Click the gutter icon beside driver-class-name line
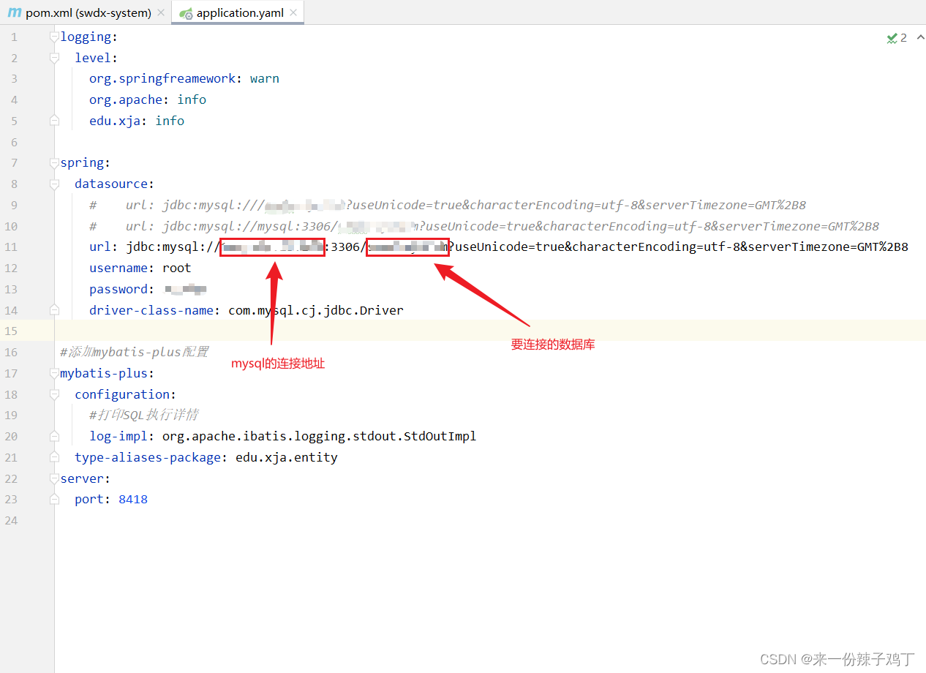 pos(53,309)
